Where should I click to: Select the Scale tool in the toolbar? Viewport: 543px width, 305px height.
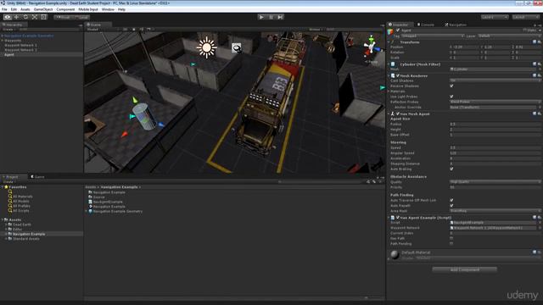(x=35, y=17)
